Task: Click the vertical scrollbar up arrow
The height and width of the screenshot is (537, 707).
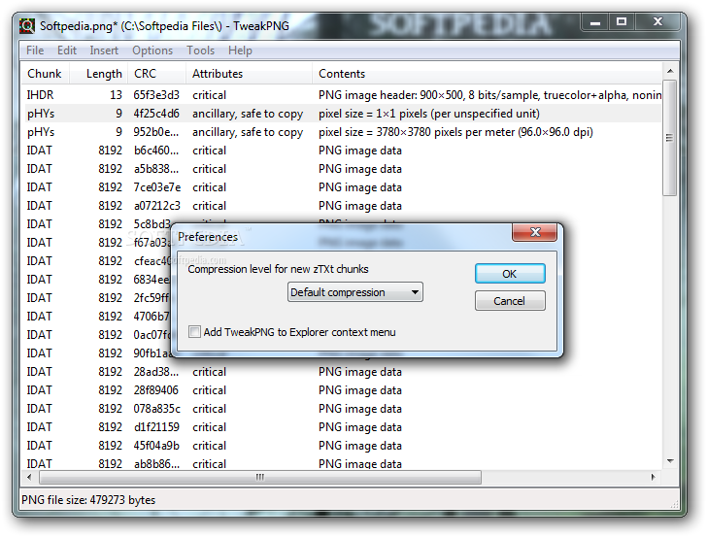Action: pyautogui.click(x=670, y=71)
